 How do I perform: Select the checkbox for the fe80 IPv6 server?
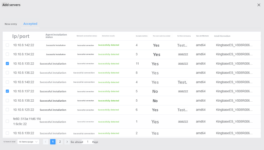pyautogui.click(x=7, y=121)
